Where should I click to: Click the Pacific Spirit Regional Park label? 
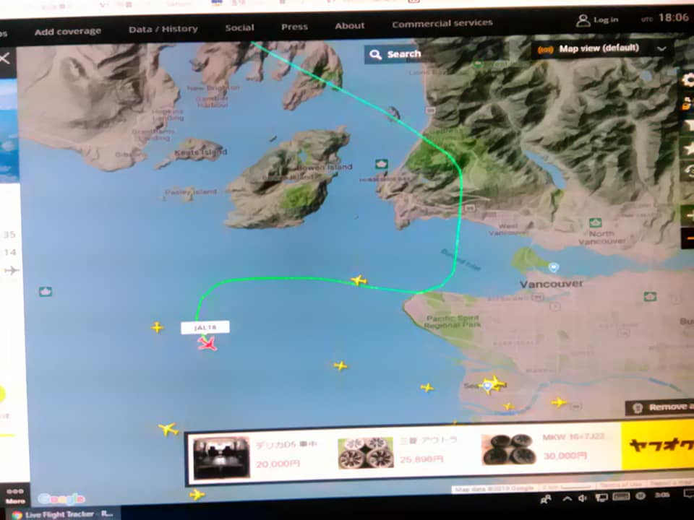coord(453,321)
